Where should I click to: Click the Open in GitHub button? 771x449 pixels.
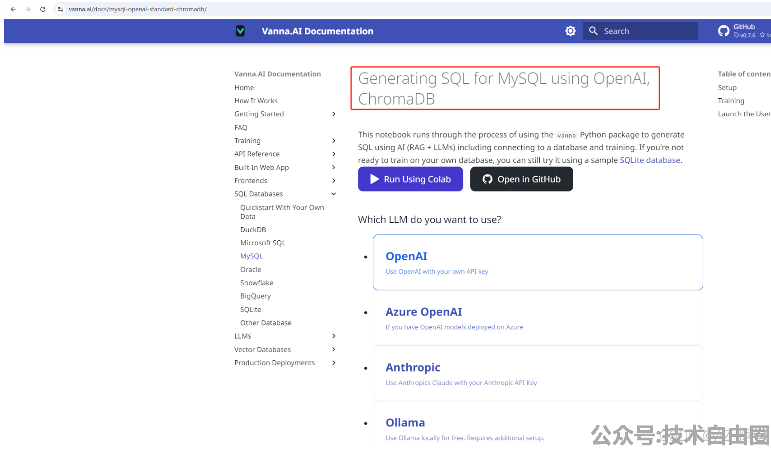(521, 179)
